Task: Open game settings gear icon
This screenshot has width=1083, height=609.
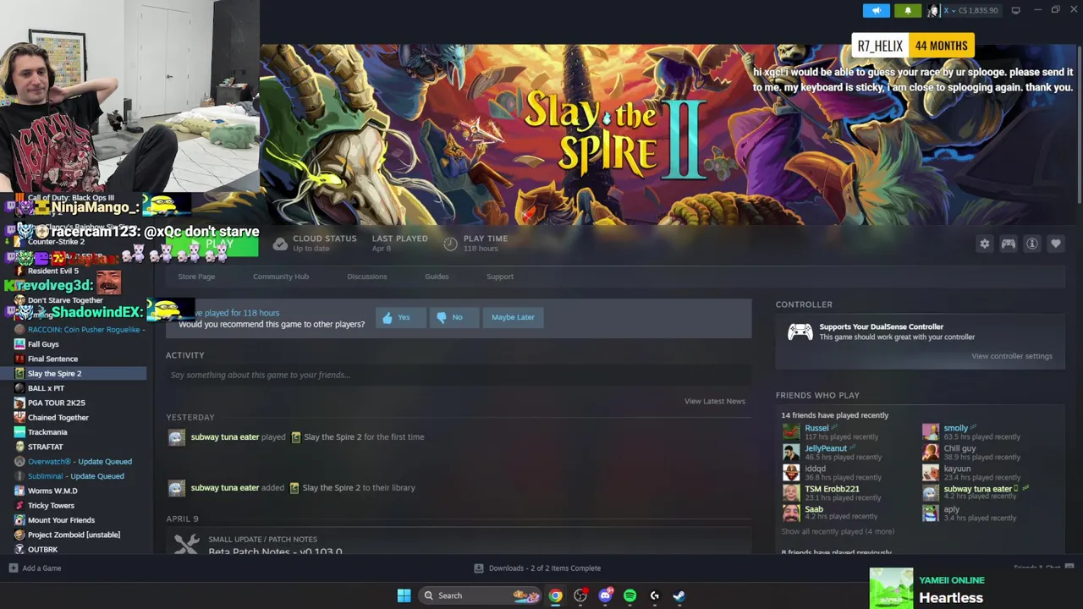Action: coord(984,244)
